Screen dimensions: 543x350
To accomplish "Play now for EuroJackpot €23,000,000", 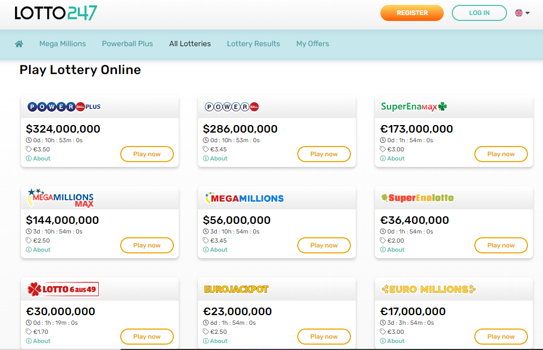I will 324,337.
